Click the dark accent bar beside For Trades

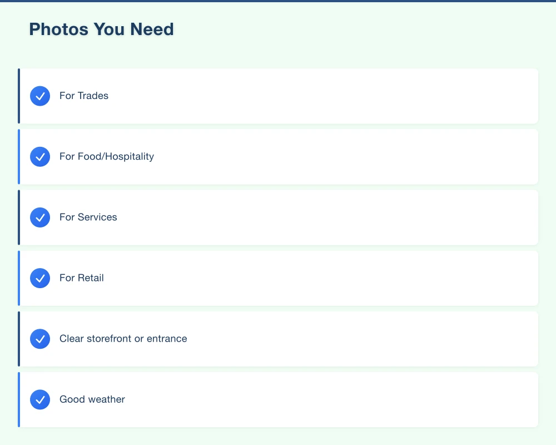(19, 96)
